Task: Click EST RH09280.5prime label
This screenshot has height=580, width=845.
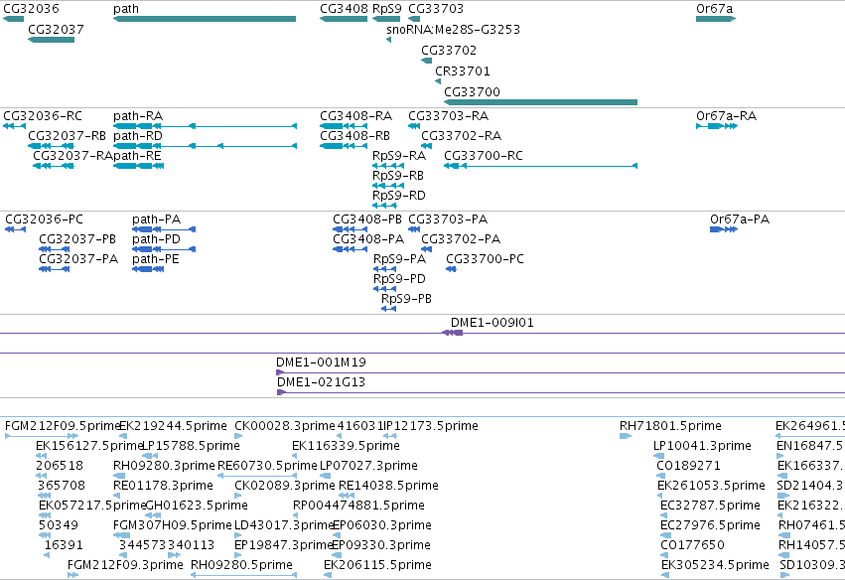Action: (x=242, y=565)
